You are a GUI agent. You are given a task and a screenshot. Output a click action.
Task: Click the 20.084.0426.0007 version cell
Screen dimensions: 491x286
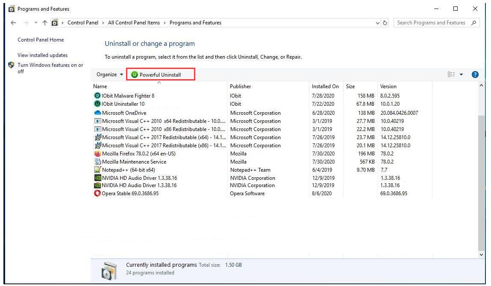[x=399, y=113]
